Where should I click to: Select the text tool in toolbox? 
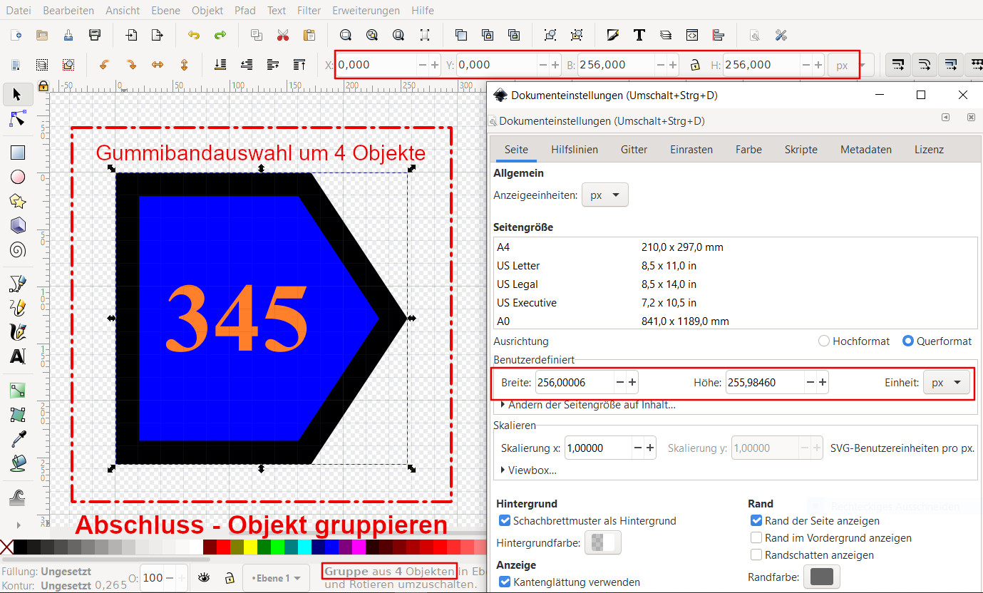[x=18, y=356]
